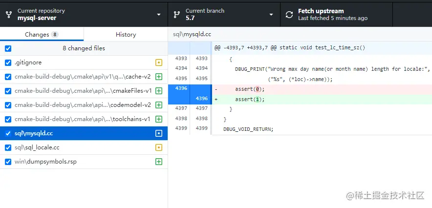Click added status icon for win\dumpsymbols.rsp
Screen dimensions: 432x208
click(x=159, y=162)
